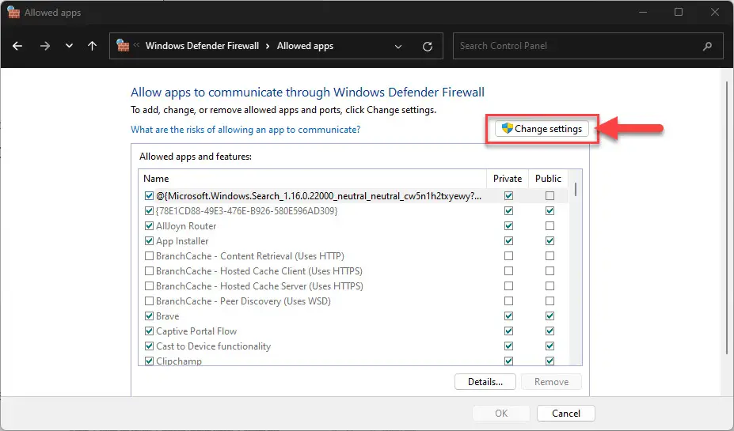Go up one level with up arrow
This screenshot has height=431, width=734.
click(x=92, y=46)
